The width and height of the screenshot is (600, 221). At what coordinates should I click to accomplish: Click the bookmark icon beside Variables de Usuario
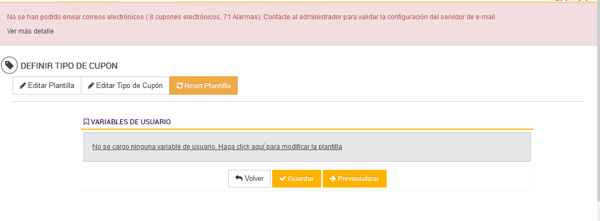[86, 121]
